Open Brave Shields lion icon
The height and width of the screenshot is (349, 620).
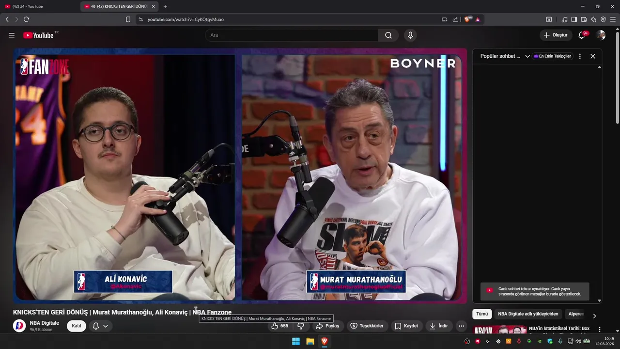coord(468,19)
